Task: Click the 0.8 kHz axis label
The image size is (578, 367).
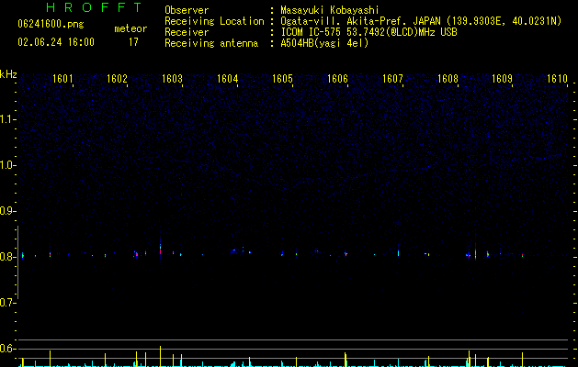Action: (x=7, y=257)
